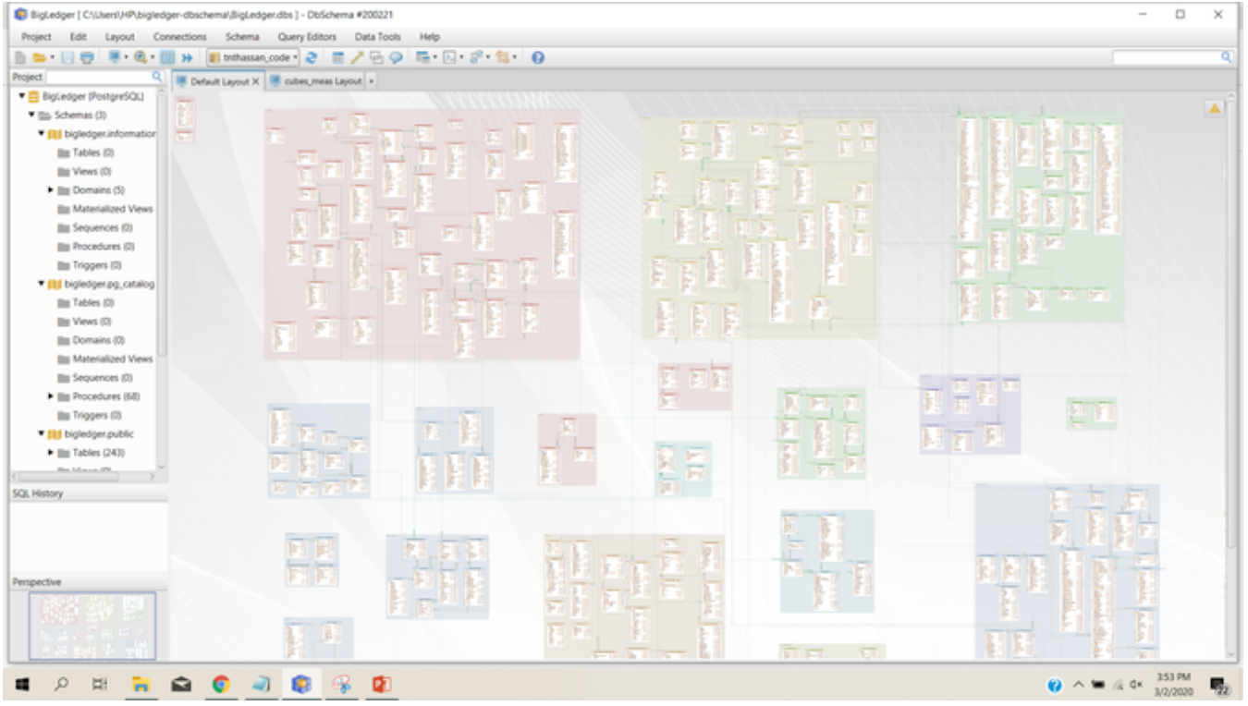Switch to the cubes_meas Layout tab

click(x=315, y=81)
